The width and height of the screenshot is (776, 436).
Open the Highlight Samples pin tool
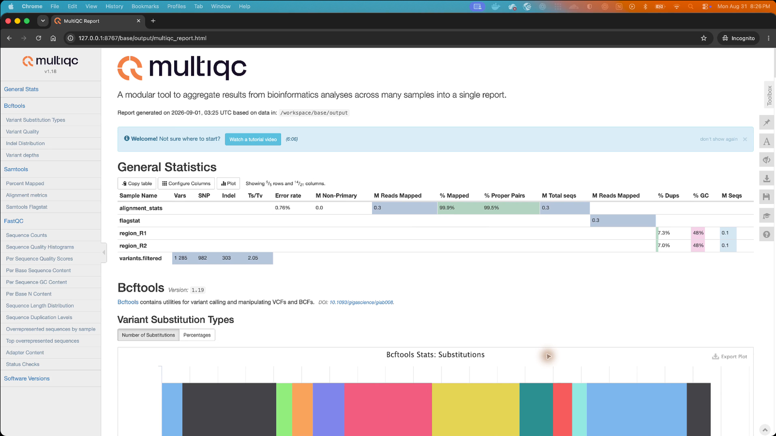[x=767, y=123]
